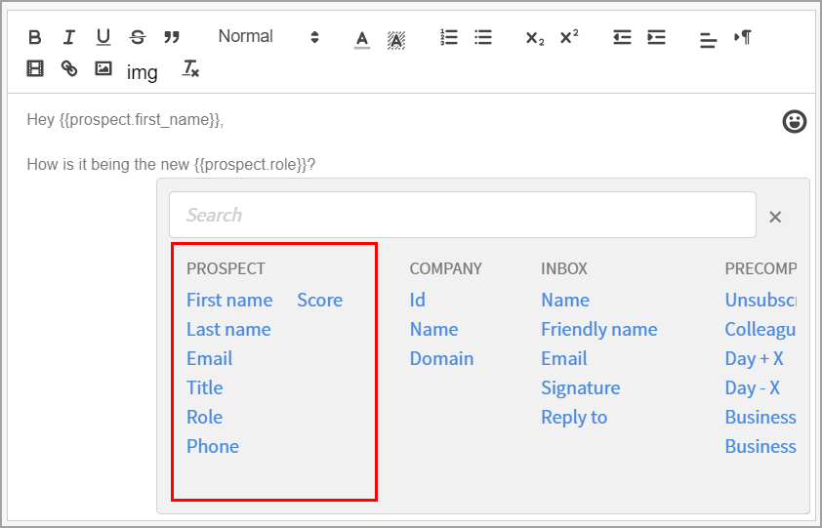Open the text alignment dropdown

pyautogui.click(x=708, y=39)
